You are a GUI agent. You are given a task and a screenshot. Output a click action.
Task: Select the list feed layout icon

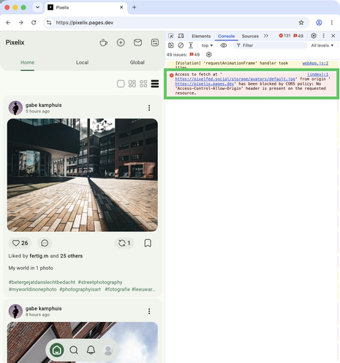(x=155, y=83)
